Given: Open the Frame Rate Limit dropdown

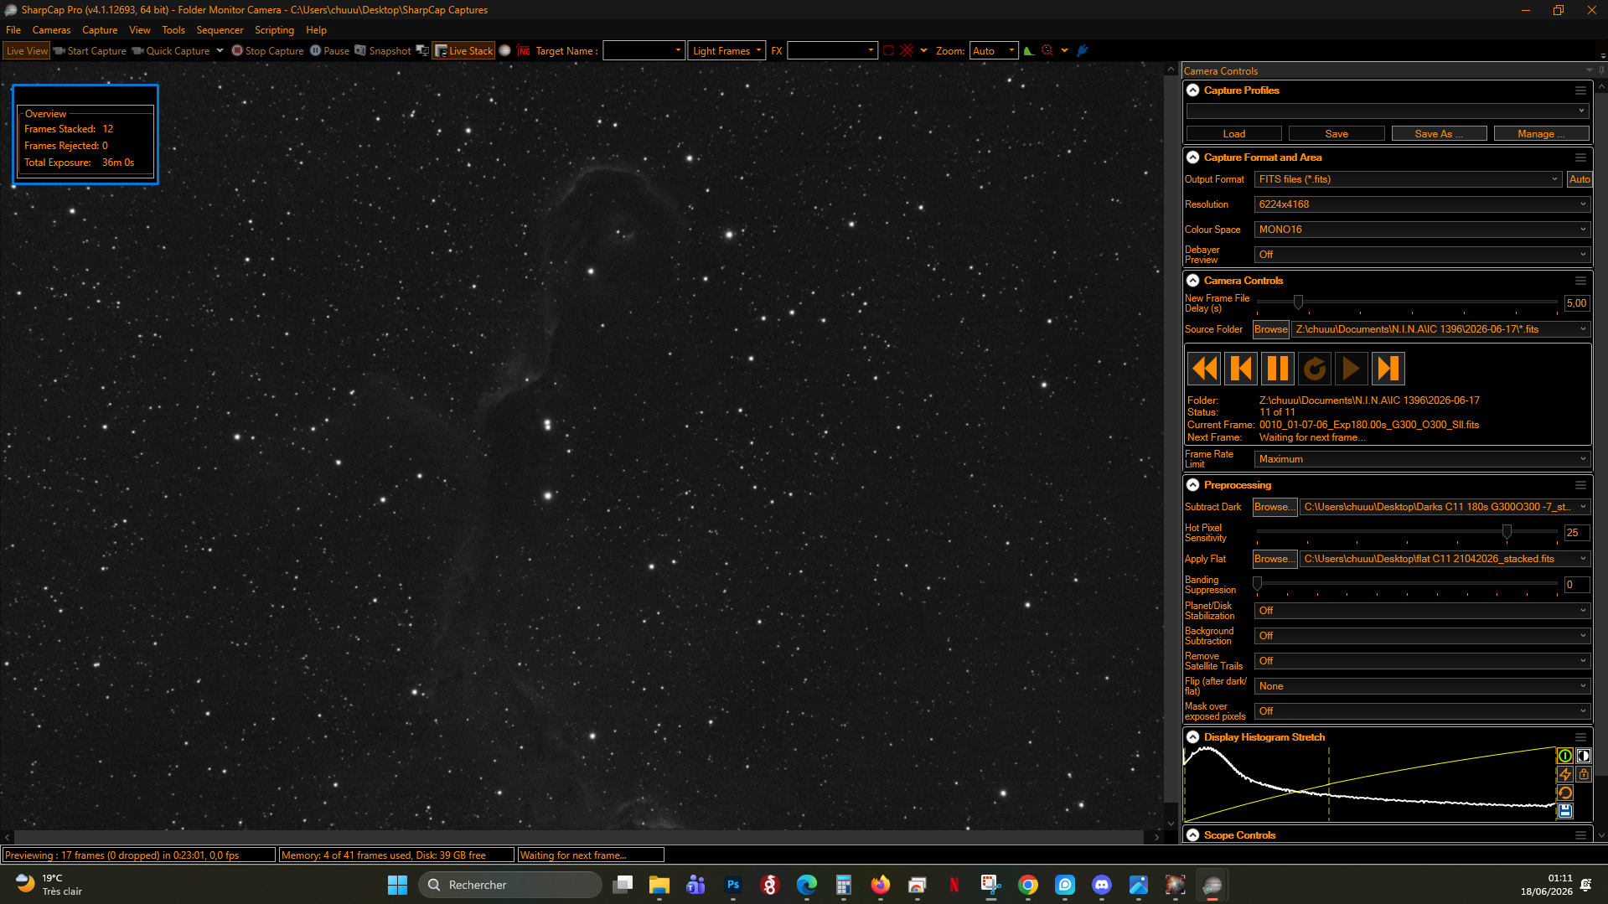Looking at the screenshot, I should (1422, 459).
